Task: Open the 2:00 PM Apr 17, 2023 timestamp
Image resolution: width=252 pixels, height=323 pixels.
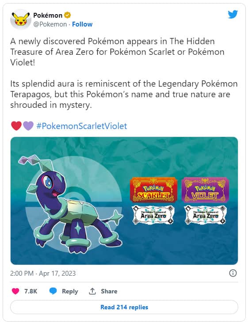Action: pyautogui.click(x=43, y=274)
